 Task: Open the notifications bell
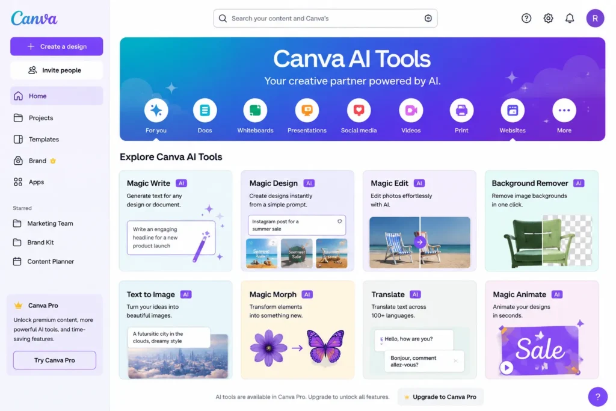coord(570,18)
